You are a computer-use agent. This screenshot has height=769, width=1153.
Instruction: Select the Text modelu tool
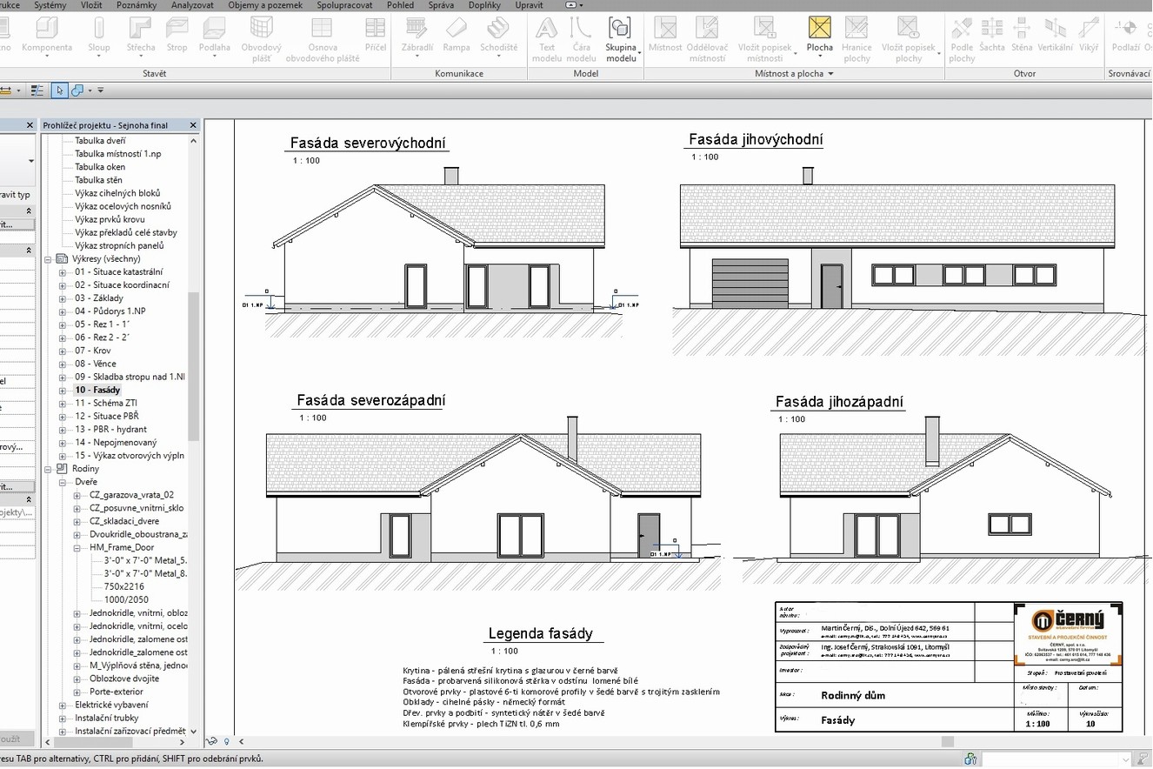[547, 40]
